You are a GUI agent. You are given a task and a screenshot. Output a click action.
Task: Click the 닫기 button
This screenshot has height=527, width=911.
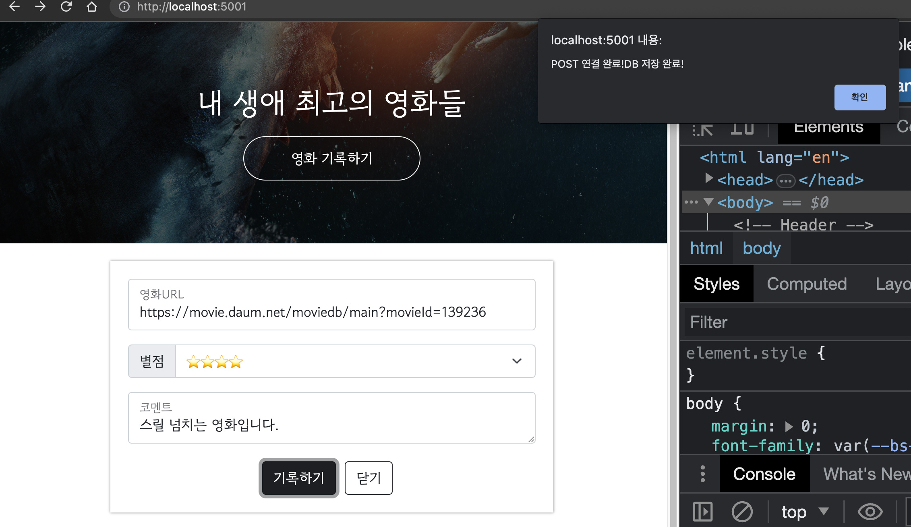pyautogui.click(x=368, y=478)
